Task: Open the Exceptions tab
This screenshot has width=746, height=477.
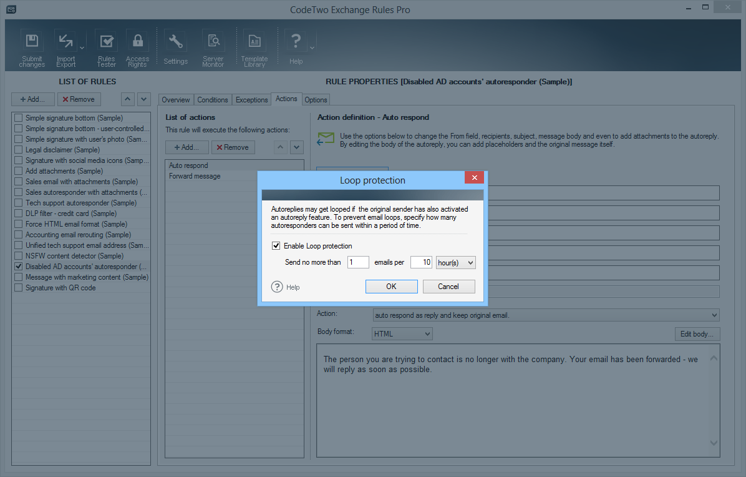Action: pyautogui.click(x=251, y=100)
